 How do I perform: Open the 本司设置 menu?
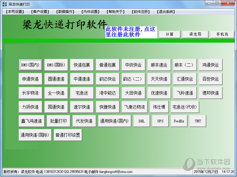tap(15, 12)
